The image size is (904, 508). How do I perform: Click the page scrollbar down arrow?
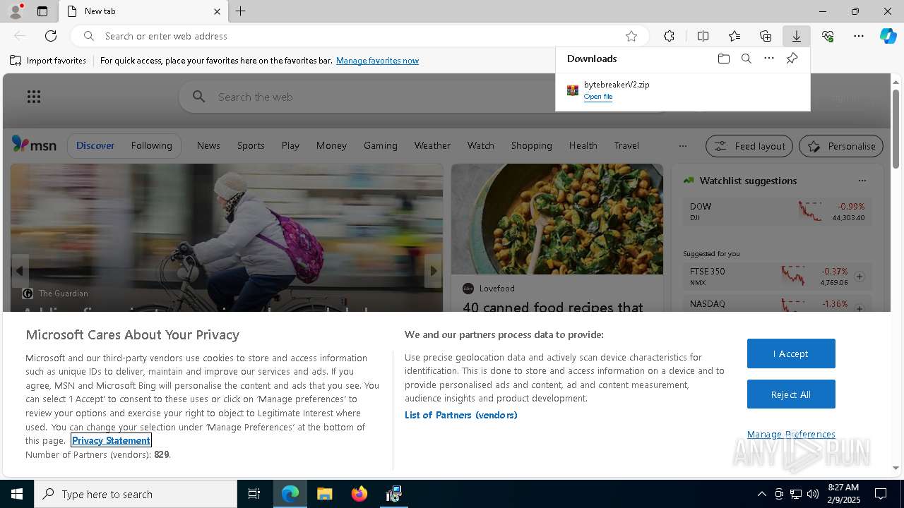tap(896, 468)
